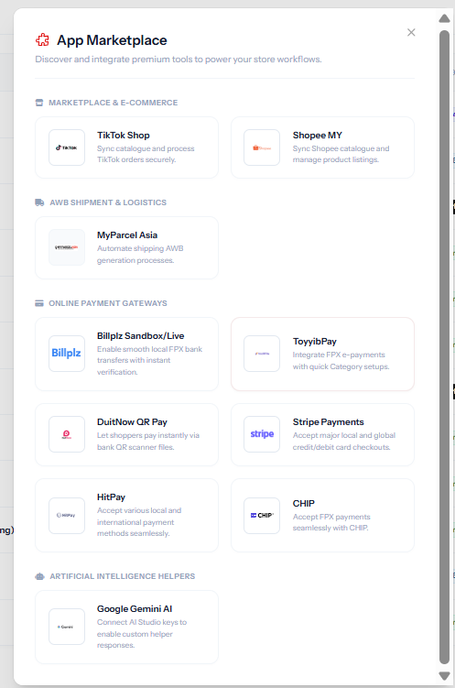Viewport: 455px width, 688px height.
Task: Open the Stripe Payments title
Action: point(329,421)
